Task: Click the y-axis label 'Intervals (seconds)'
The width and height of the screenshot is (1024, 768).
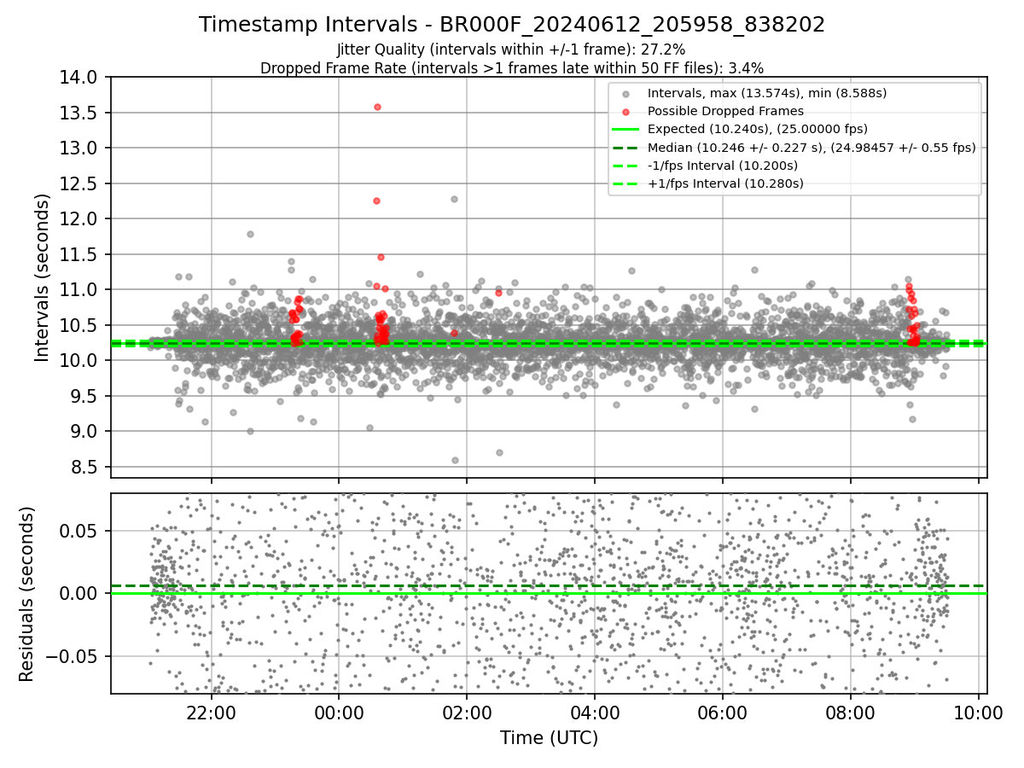Action: [43, 277]
